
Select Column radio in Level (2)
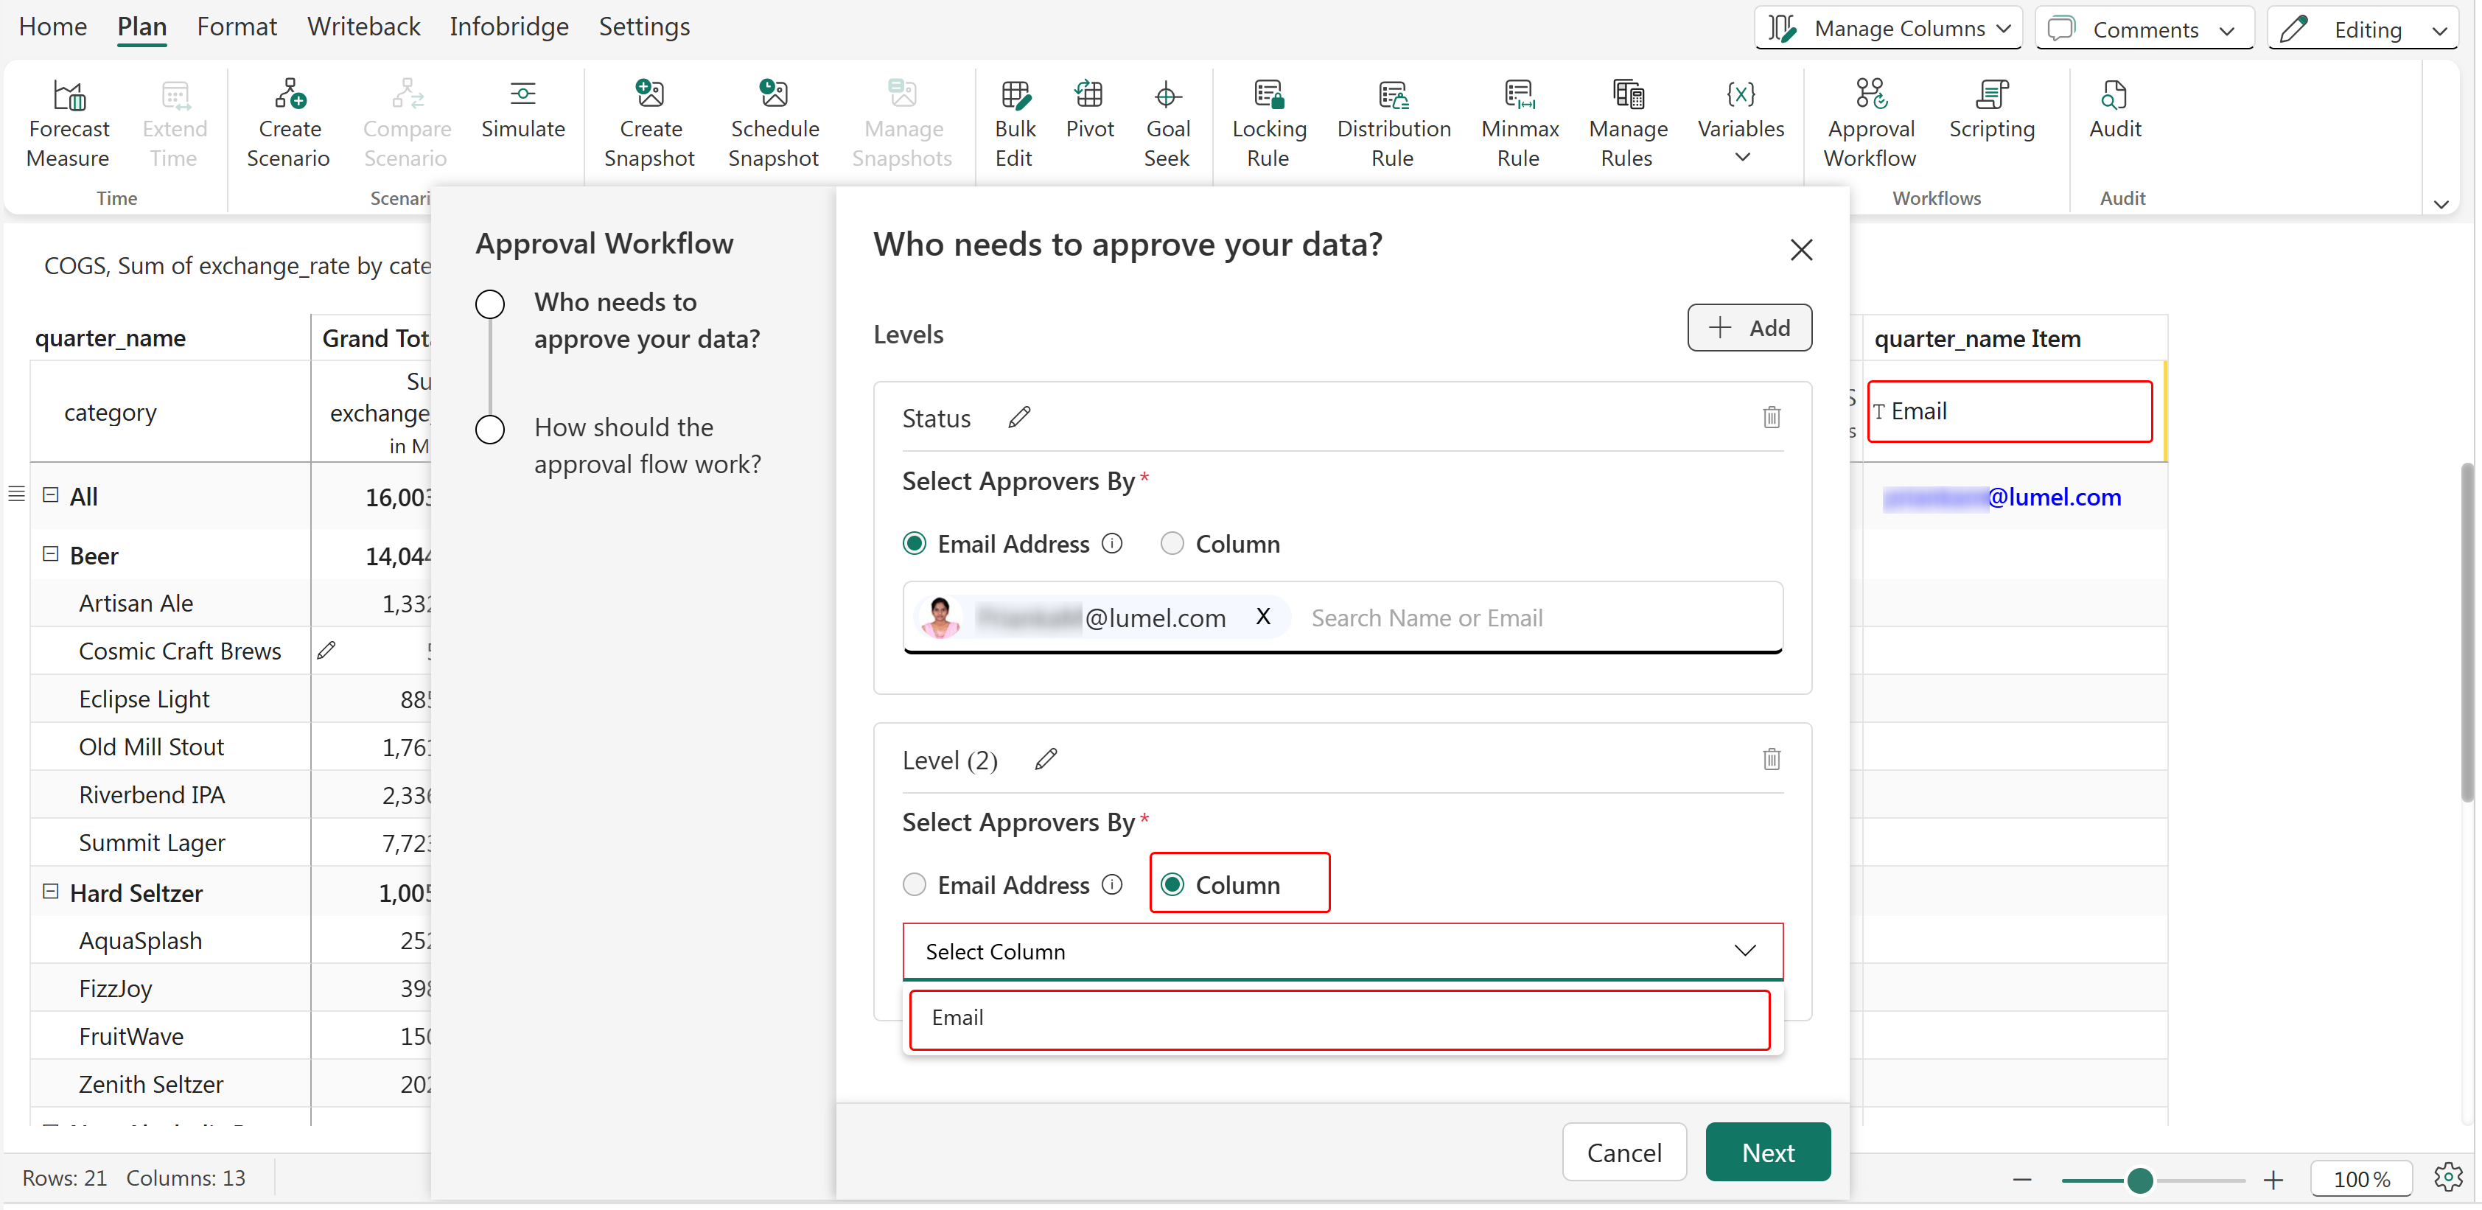tap(1172, 884)
